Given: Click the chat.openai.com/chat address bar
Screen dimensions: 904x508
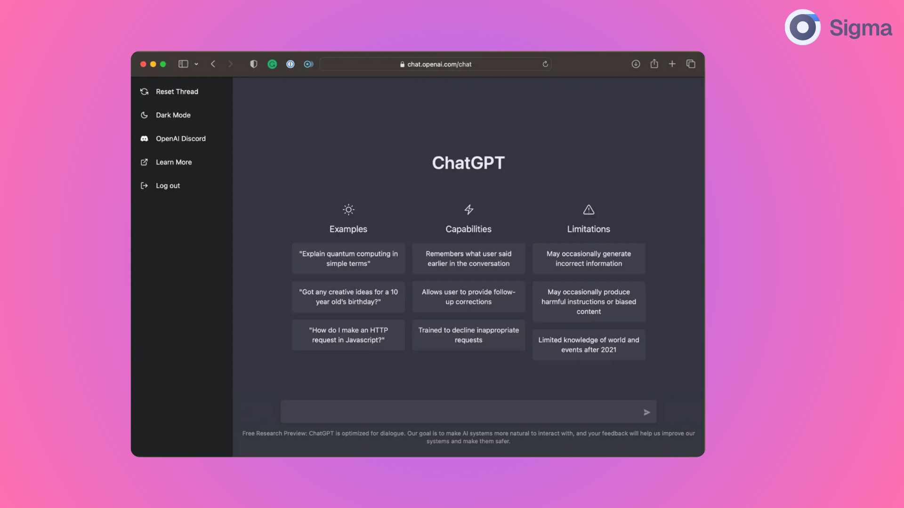Looking at the screenshot, I should click(436, 64).
